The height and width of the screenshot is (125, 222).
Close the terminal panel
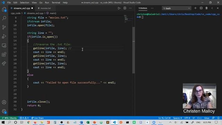218,8
